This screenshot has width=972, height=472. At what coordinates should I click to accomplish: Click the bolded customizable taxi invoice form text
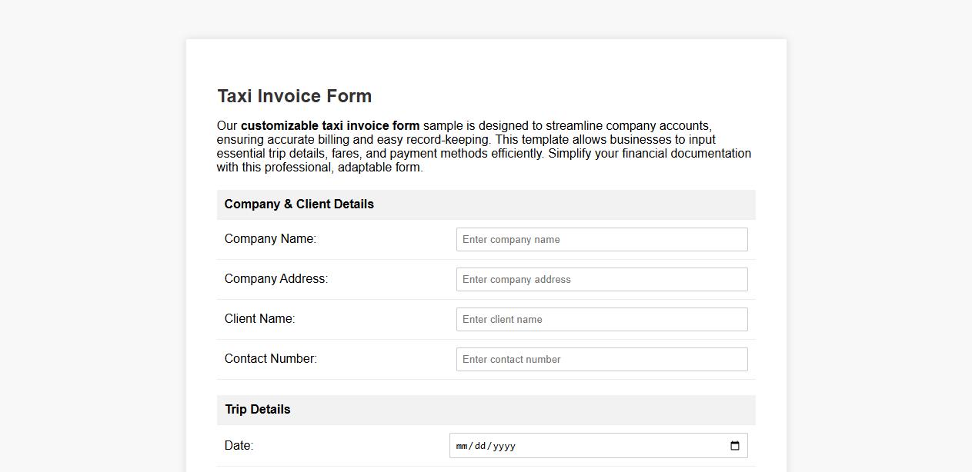(x=329, y=125)
